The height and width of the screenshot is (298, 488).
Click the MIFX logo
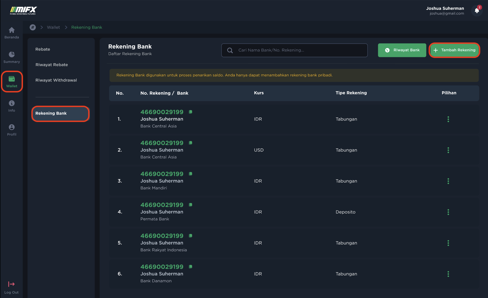click(x=23, y=10)
